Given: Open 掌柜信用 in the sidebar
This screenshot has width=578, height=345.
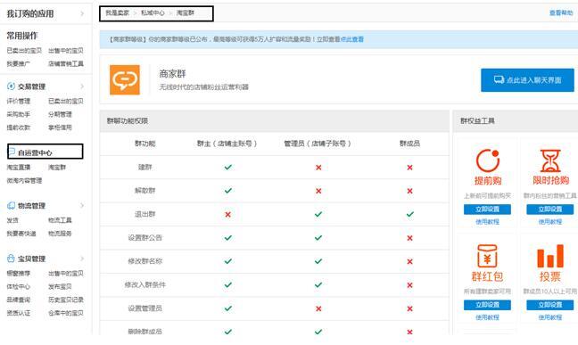Looking at the screenshot, I should point(60,127).
